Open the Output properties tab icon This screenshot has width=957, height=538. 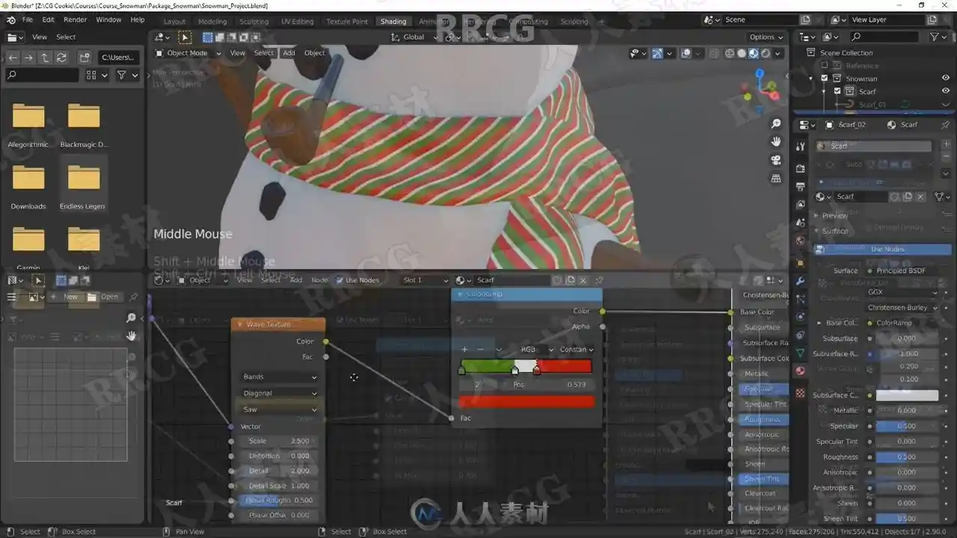(x=801, y=186)
